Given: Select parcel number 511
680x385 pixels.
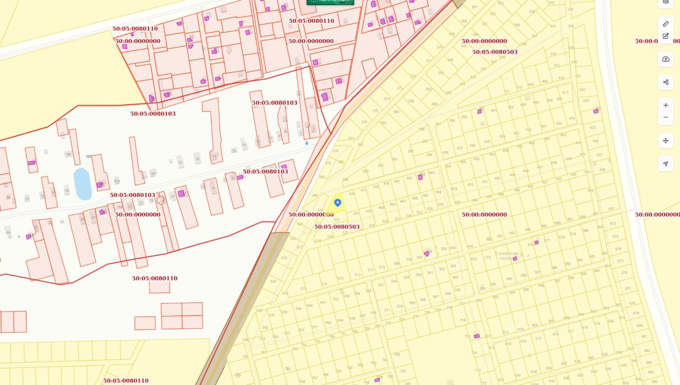Looking at the screenshot, I should tap(370, 270).
